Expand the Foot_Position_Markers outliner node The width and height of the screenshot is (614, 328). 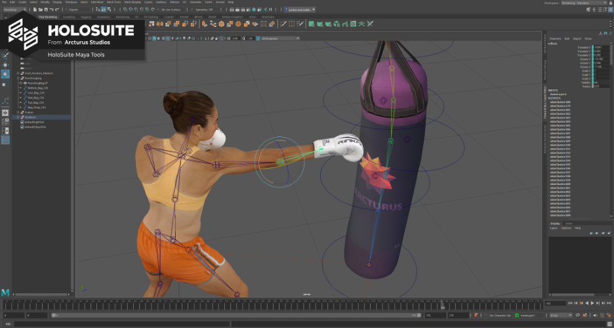click(18, 73)
